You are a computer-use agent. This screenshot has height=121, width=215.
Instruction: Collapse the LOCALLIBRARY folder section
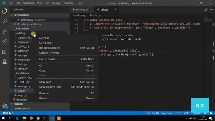coord(11,29)
